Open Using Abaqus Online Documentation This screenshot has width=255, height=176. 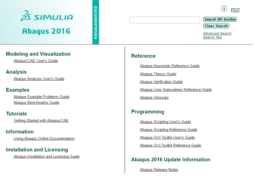click(44, 139)
